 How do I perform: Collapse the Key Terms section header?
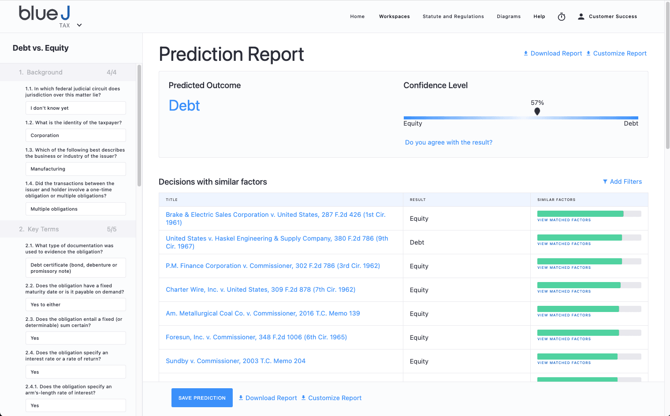click(68, 229)
